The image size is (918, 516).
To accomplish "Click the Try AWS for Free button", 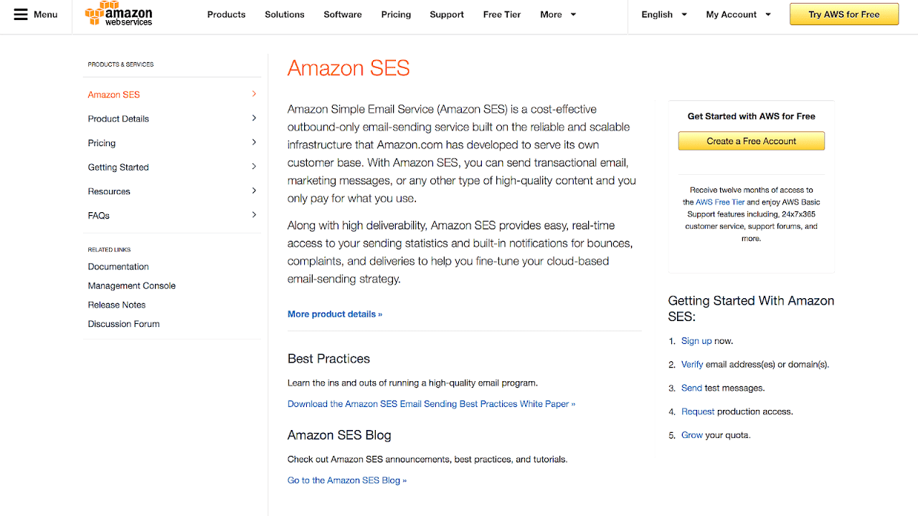I will (844, 14).
